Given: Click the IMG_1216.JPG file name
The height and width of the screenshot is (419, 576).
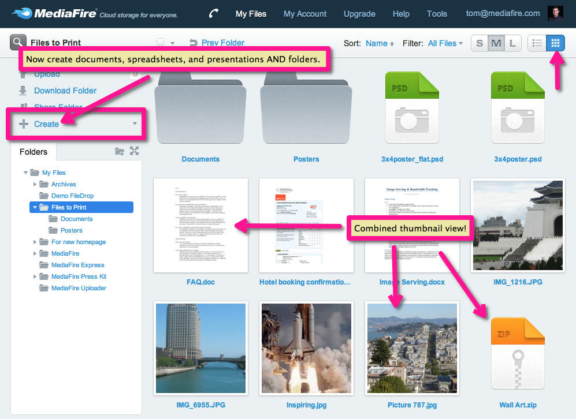Looking at the screenshot, I should 518,282.
